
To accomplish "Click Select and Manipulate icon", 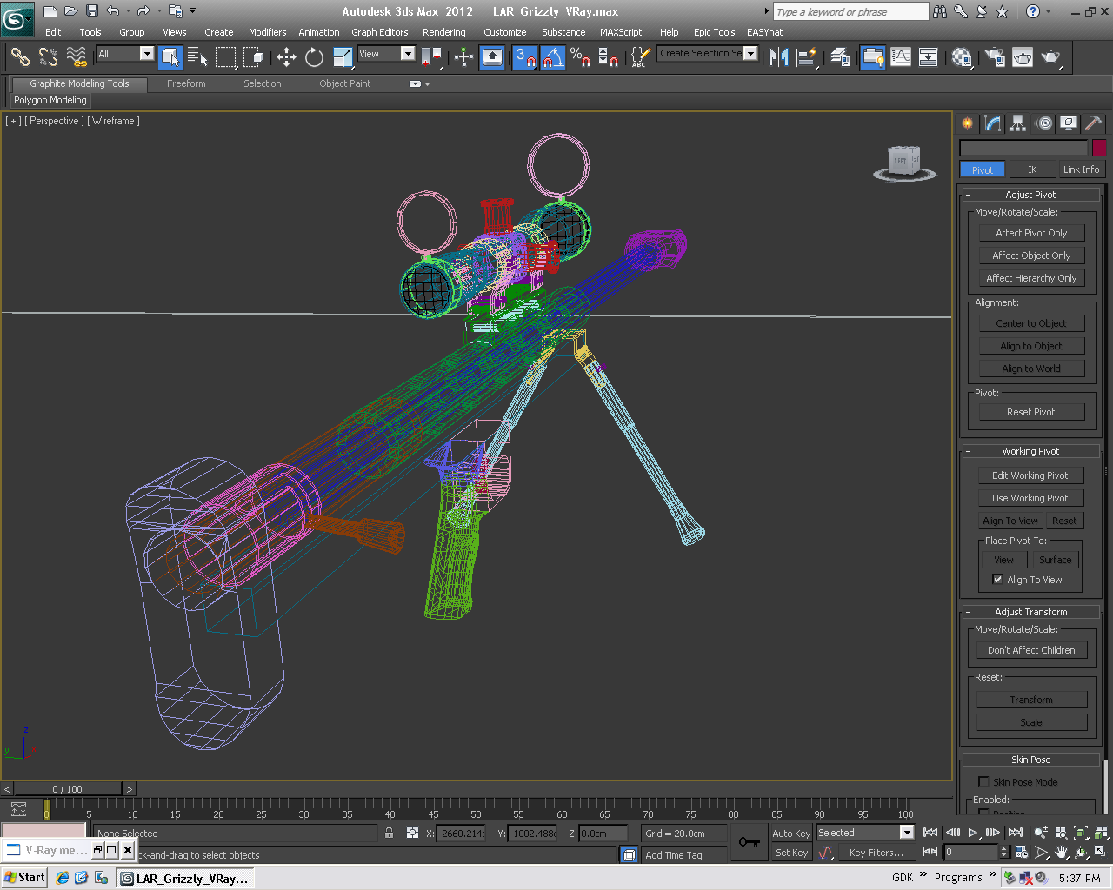I will tap(463, 57).
